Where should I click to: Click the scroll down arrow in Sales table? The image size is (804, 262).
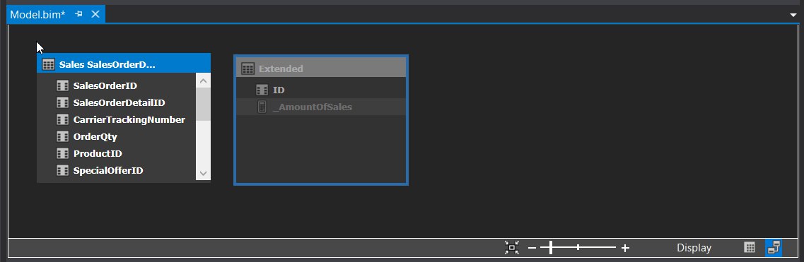(x=203, y=174)
